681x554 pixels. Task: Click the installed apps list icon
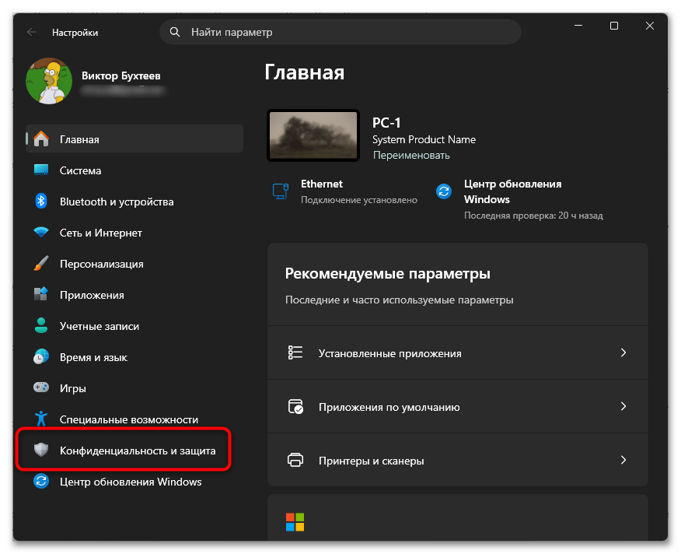click(295, 352)
